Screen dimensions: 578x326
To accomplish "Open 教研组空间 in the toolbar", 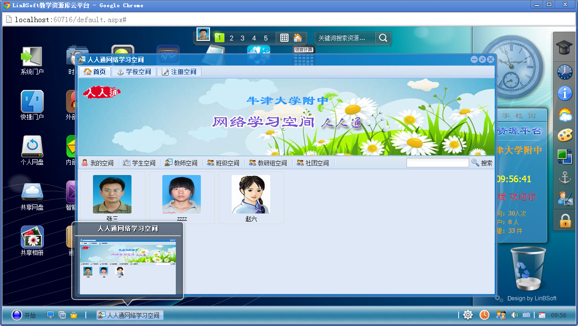I will point(268,163).
